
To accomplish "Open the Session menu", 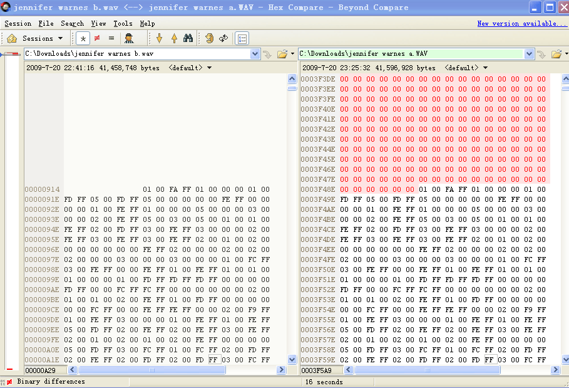I will coord(18,24).
